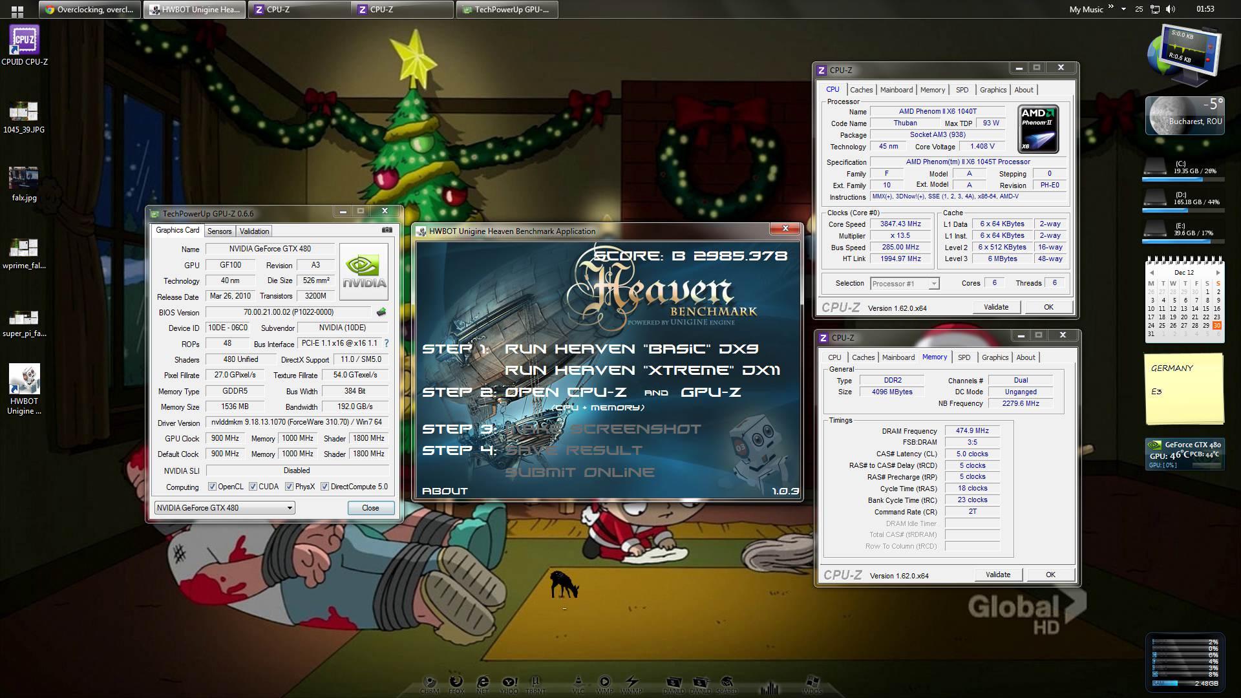Click Close button in GPU-Z
Image resolution: width=1241 pixels, height=698 pixels.
[x=370, y=508]
